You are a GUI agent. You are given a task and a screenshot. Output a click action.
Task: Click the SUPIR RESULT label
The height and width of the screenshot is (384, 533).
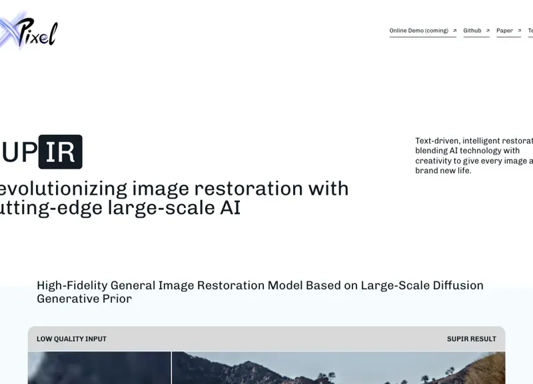(471, 339)
